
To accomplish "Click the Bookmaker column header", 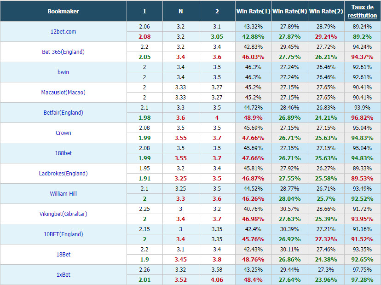I will click(63, 11).
